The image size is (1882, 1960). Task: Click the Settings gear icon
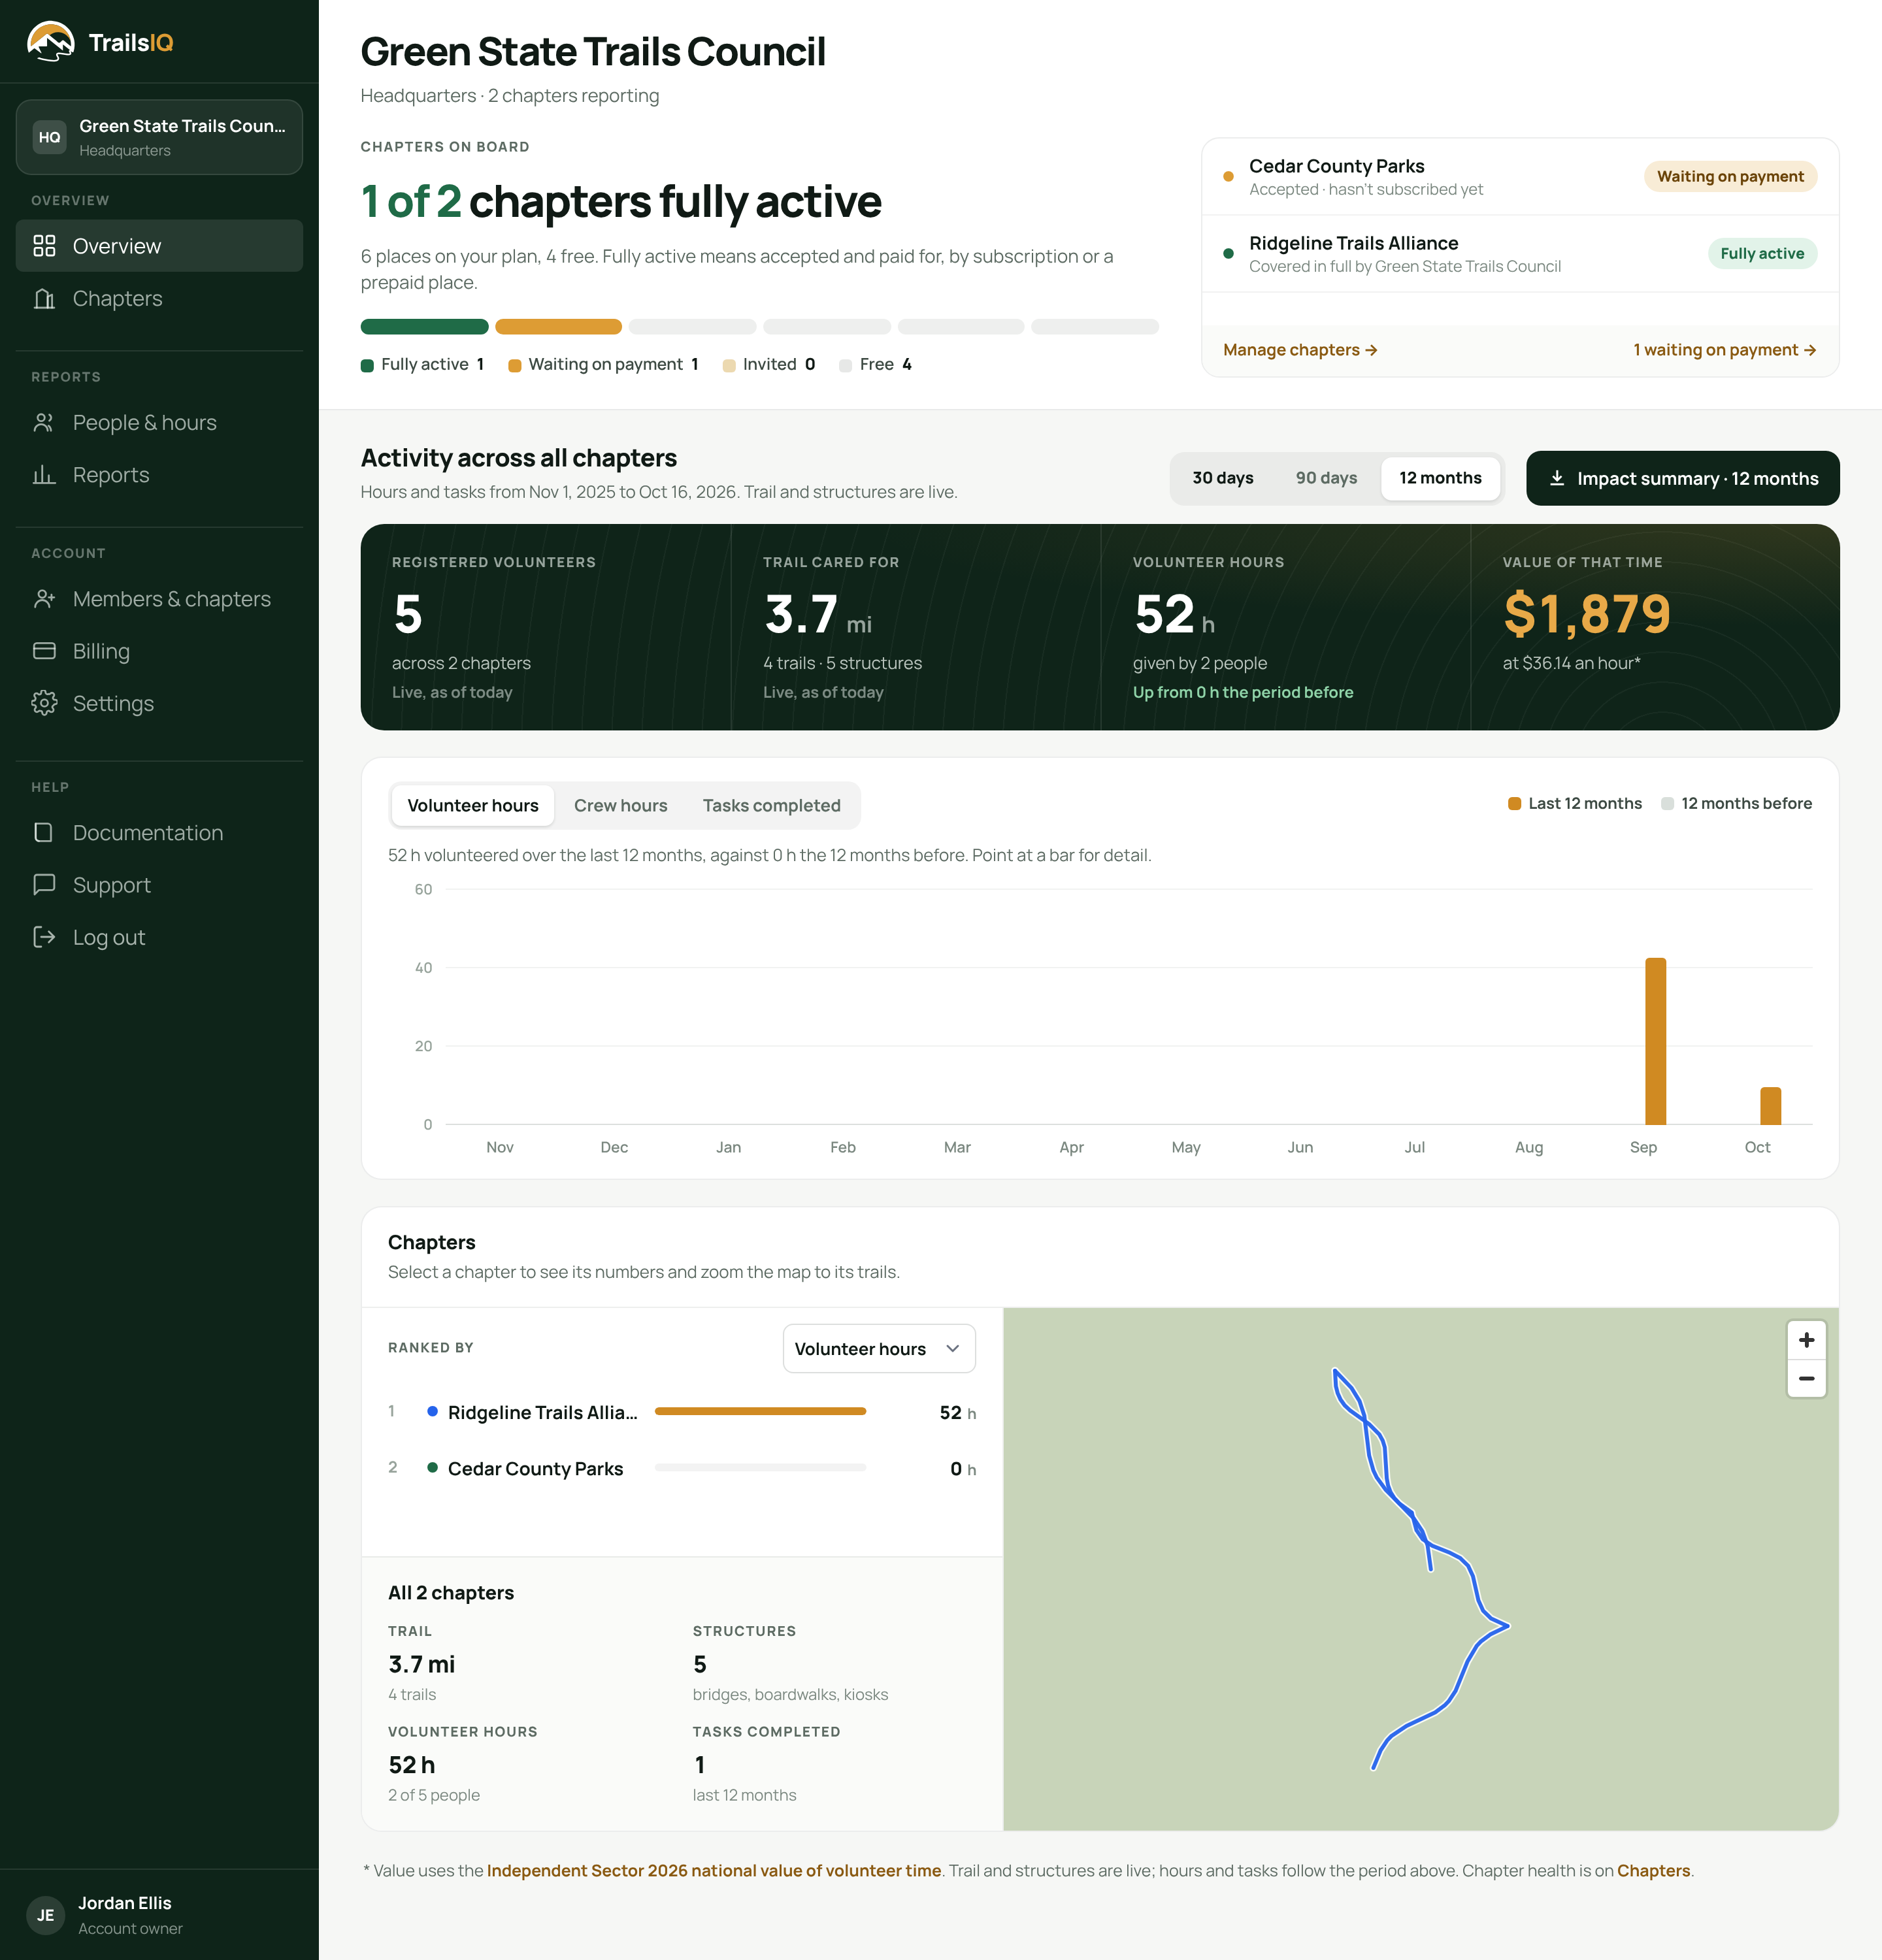coord(44,703)
